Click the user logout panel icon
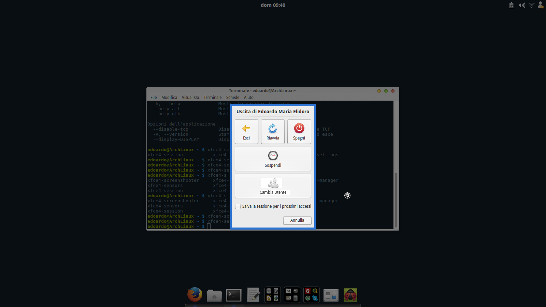Screen dimensions: 546x307 (x=541, y=5)
